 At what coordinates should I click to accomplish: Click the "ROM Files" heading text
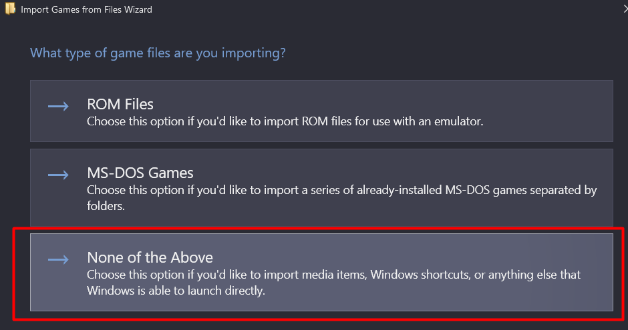120,105
